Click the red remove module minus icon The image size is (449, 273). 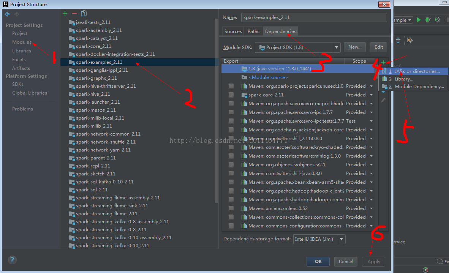pos(74,13)
